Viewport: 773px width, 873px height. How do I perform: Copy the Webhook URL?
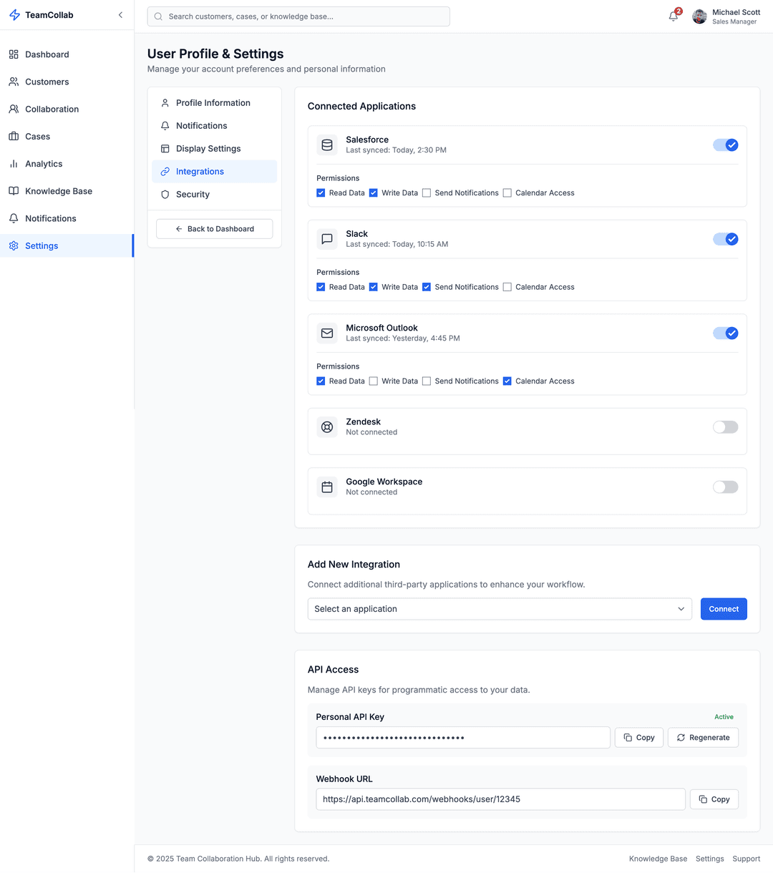714,799
